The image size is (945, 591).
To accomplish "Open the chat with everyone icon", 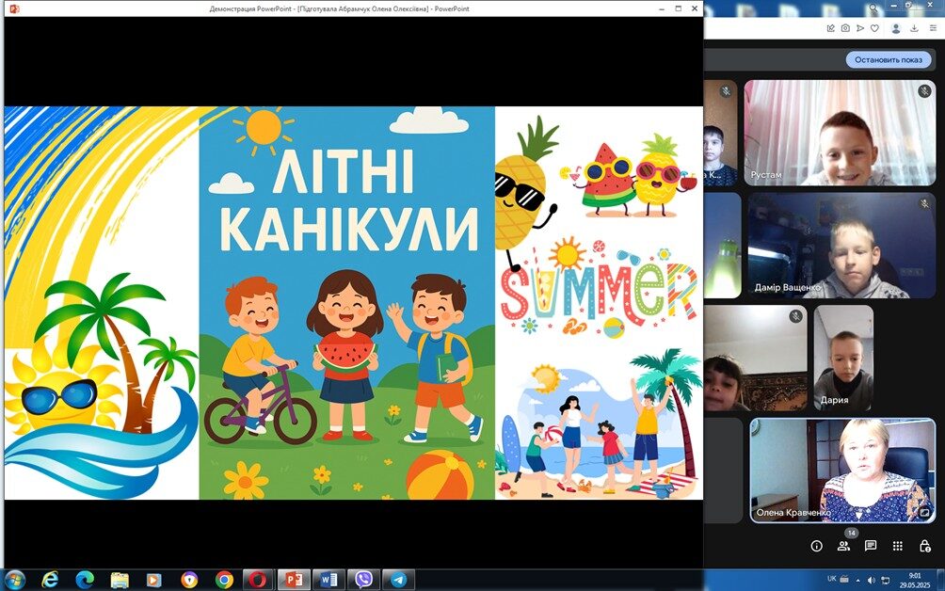I will [x=871, y=546].
